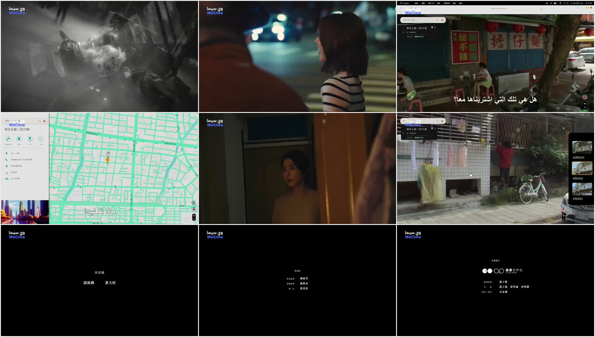595x337 pixels.
Task: Select the 6月2021 street view thumbnail
Action: click(x=582, y=189)
